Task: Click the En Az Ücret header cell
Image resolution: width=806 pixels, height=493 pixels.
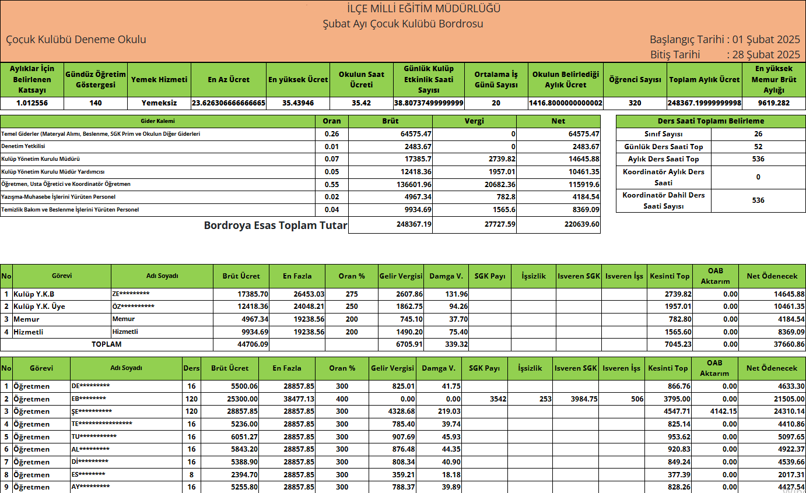Action: pos(229,80)
